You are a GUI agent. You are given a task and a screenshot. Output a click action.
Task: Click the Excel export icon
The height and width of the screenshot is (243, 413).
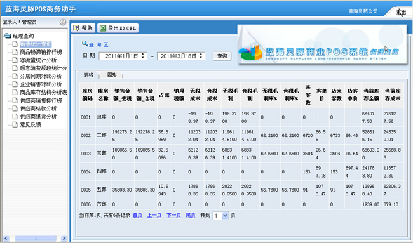click(x=103, y=28)
